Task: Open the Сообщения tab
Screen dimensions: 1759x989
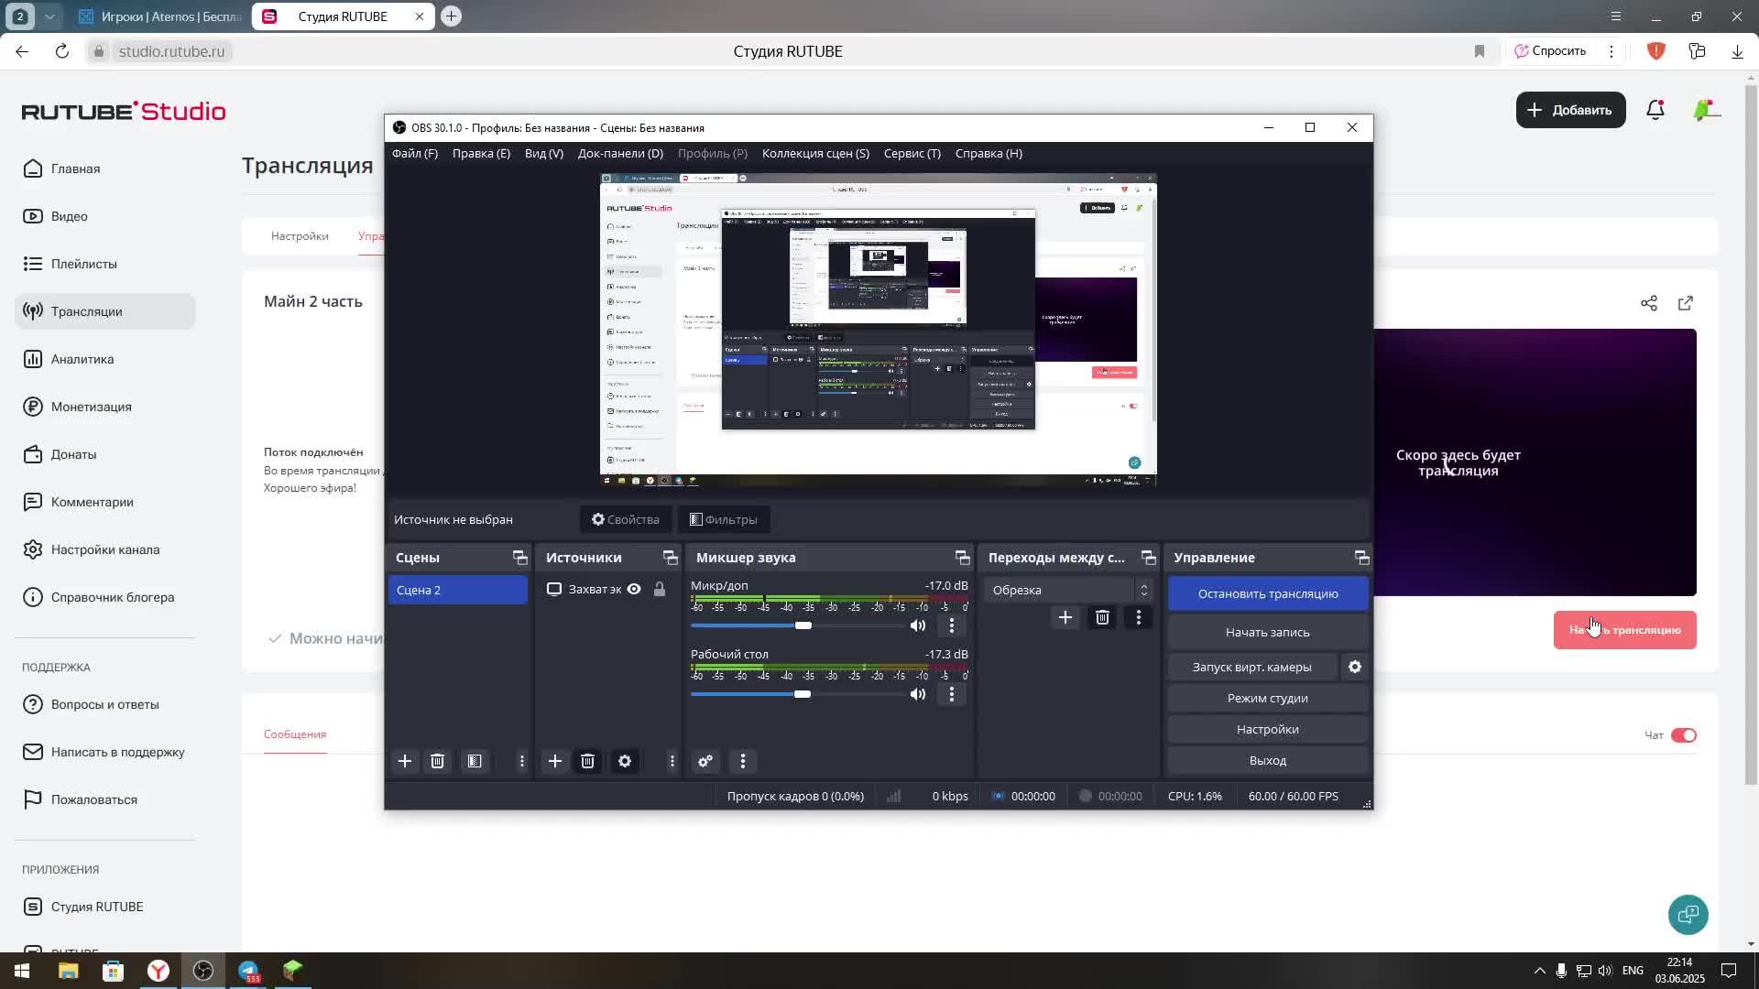Action: pos(295,734)
